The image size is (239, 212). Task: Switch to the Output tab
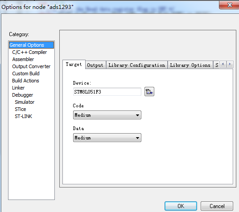(x=95, y=65)
